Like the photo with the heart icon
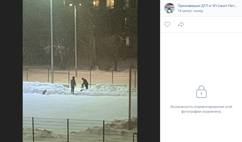The image size is (242, 142). point(167,24)
